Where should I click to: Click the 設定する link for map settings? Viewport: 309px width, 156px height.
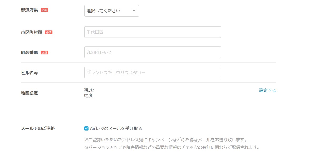click(267, 90)
